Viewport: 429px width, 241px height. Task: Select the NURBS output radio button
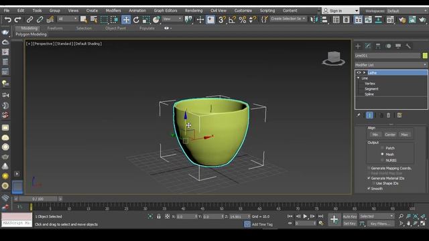pos(382,160)
